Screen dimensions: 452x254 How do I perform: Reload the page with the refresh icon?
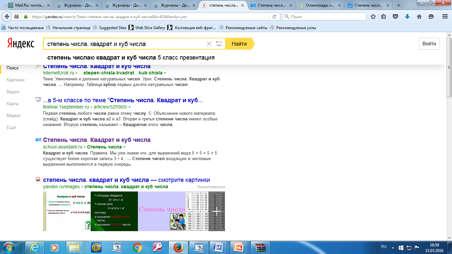tap(274, 17)
